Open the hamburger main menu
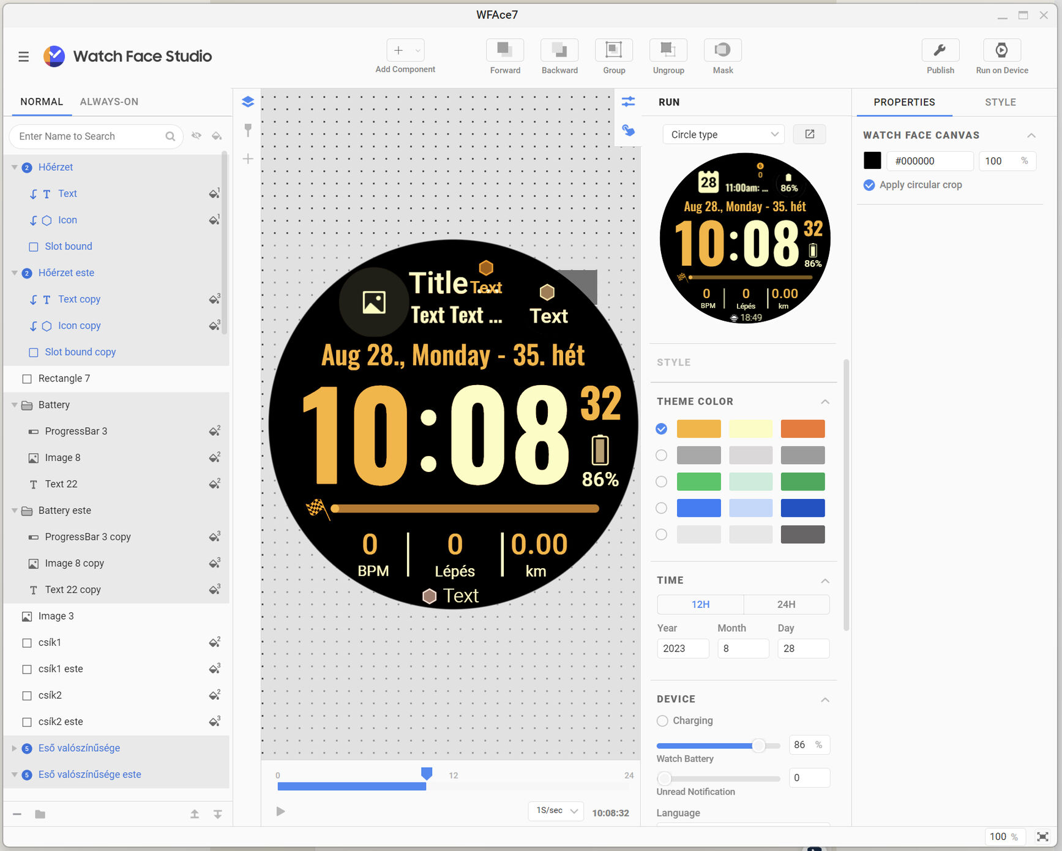This screenshot has height=851, width=1062. click(x=24, y=57)
